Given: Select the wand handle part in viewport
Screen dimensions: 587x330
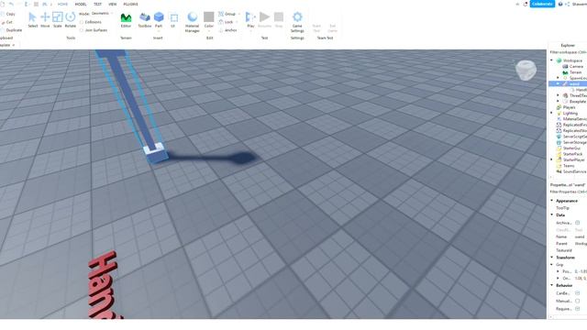Looking at the screenshot, I should pos(155,153).
